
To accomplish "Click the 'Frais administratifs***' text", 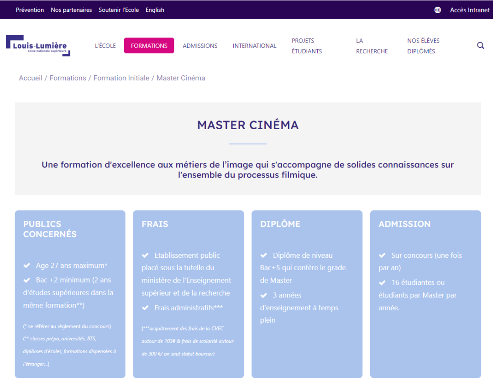I will (189, 308).
